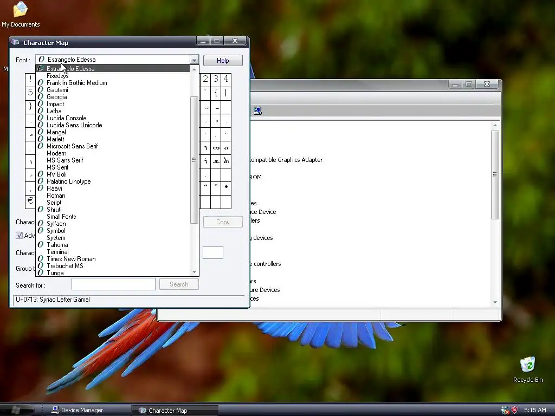The height and width of the screenshot is (416, 555).
Task: Select Lucida Console font
Action: click(x=113, y=118)
